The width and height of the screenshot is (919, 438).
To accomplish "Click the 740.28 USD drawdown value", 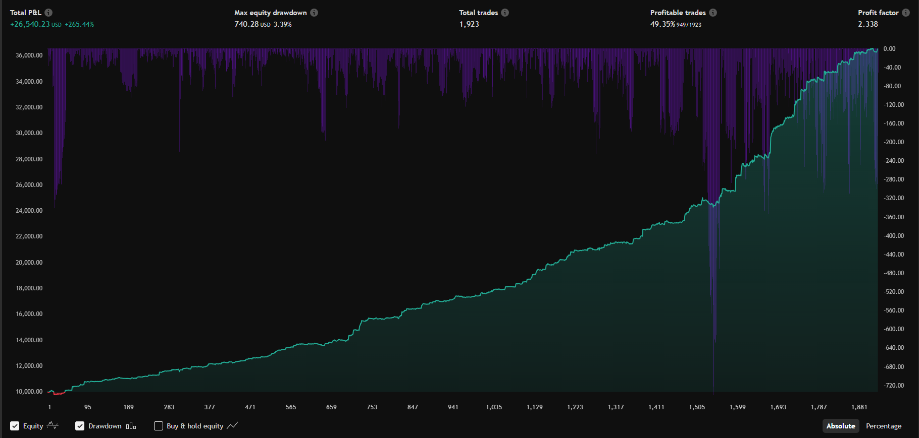I will (252, 24).
